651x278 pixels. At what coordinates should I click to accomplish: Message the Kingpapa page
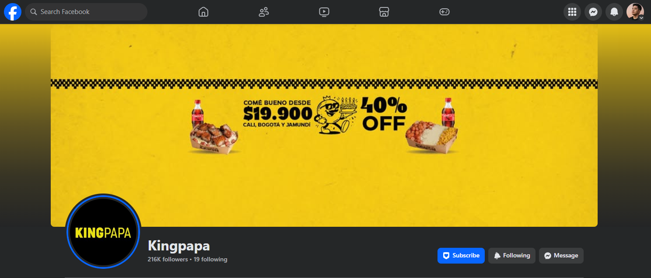561,256
